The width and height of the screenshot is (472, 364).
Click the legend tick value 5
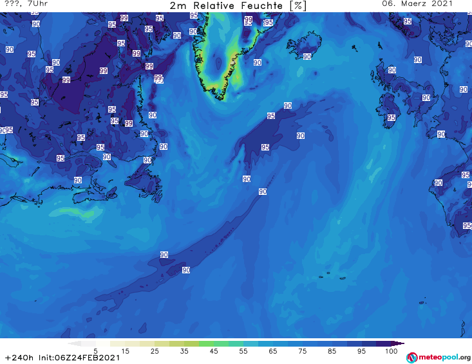tap(95, 351)
